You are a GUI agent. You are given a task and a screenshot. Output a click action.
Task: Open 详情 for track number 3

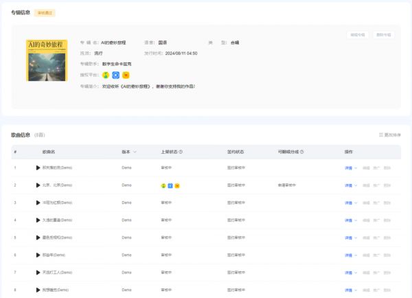(348, 203)
